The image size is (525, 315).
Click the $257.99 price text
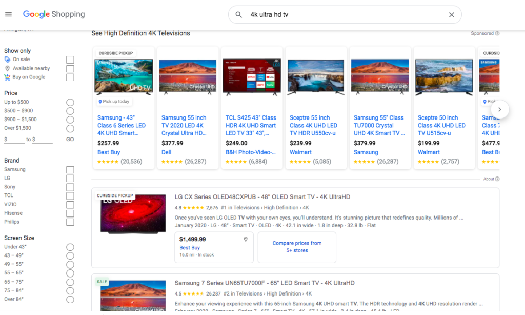click(108, 144)
